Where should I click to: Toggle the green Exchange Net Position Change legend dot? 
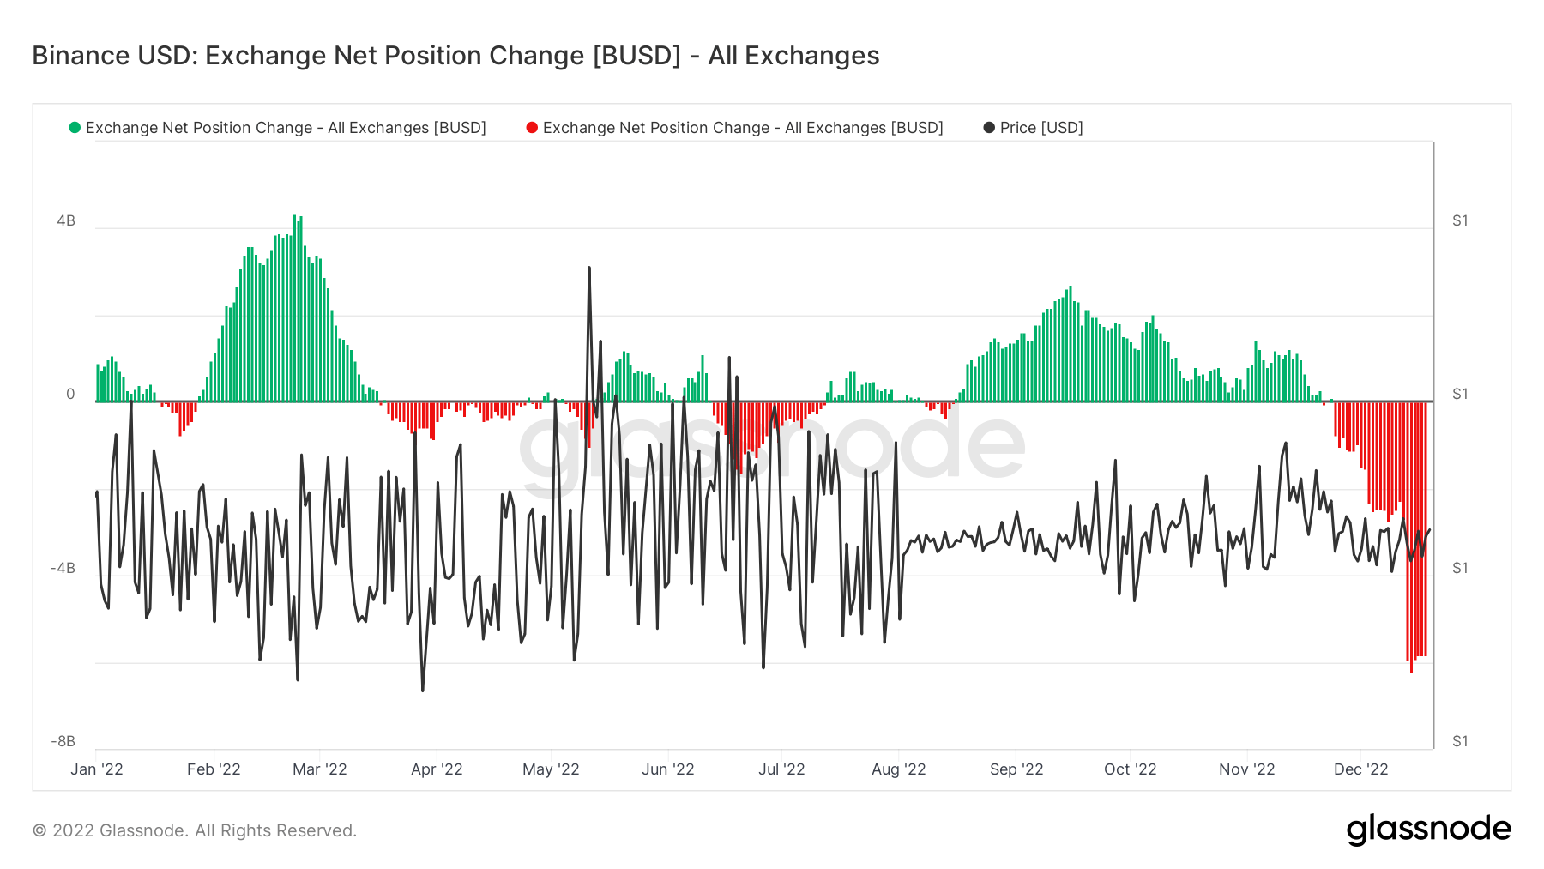pyautogui.click(x=75, y=128)
